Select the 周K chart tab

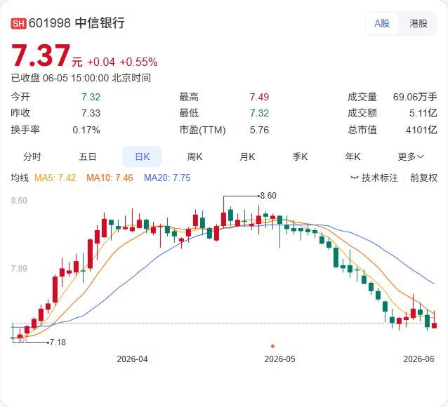click(x=195, y=156)
